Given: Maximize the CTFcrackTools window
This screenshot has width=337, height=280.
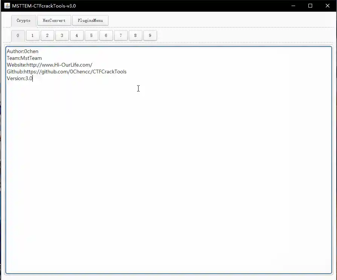Looking at the screenshot, I should coord(310,6).
